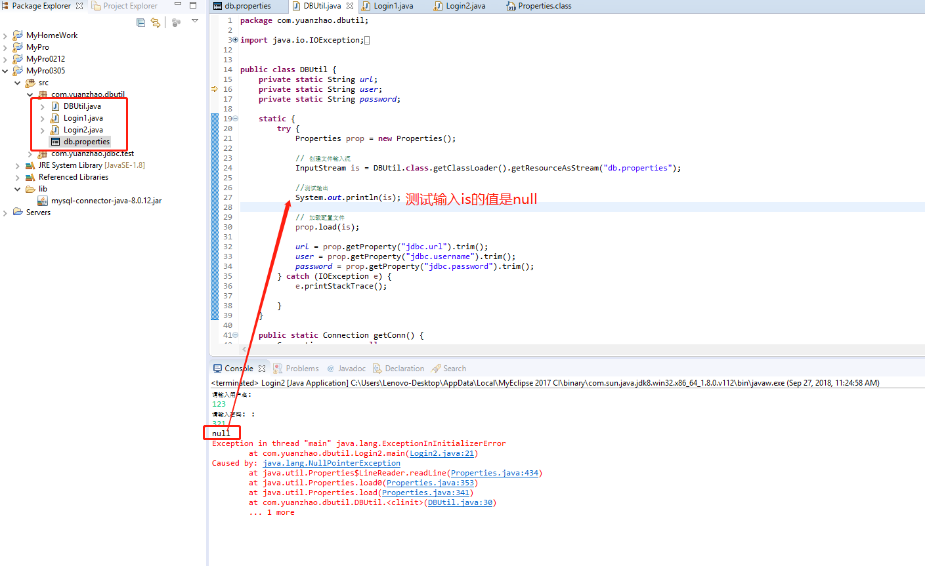Select the MyPro0305 project

coord(45,71)
